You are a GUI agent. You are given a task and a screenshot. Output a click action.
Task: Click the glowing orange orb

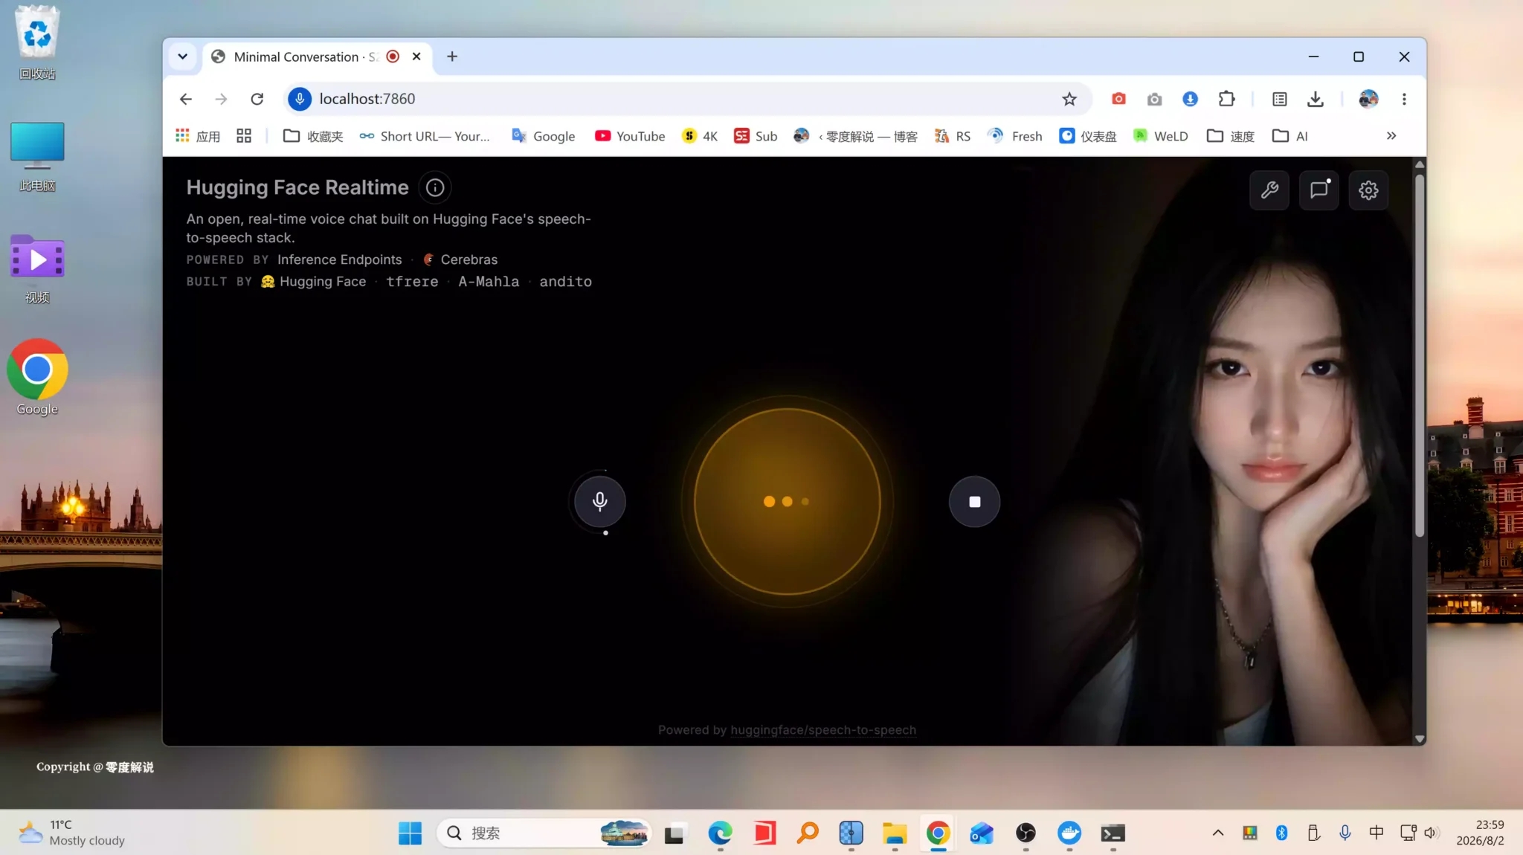click(x=787, y=502)
